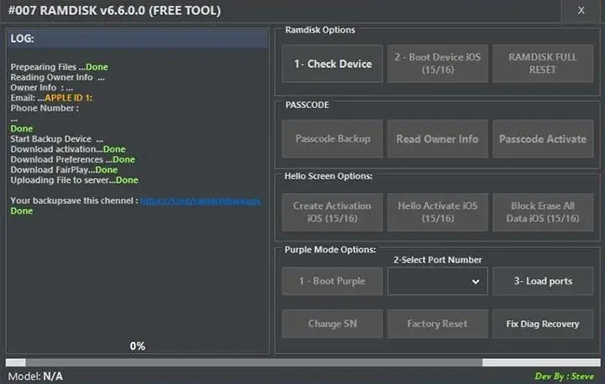Click the 3- Load ports button
605x384 pixels.
(x=543, y=281)
